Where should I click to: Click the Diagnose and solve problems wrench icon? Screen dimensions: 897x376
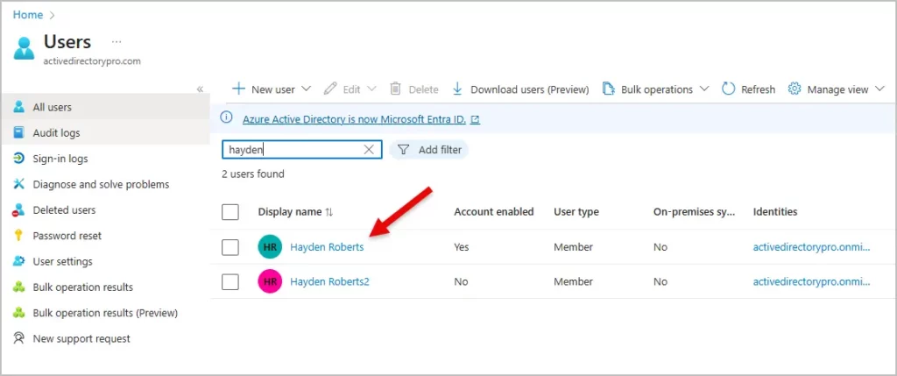pos(19,184)
